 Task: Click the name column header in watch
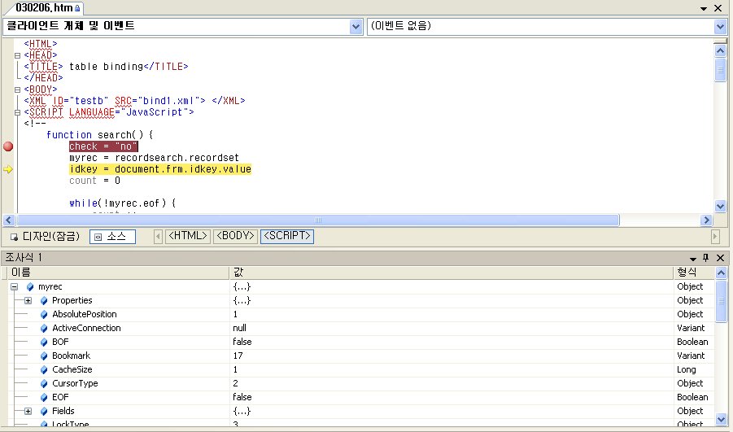tap(118, 272)
